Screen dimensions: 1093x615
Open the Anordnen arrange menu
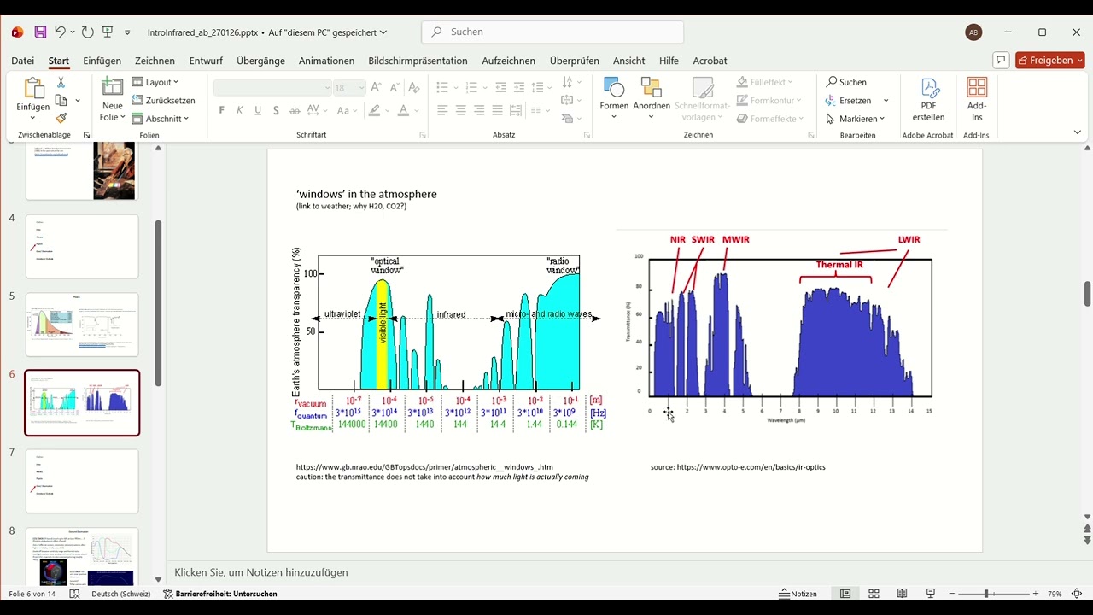(652, 98)
